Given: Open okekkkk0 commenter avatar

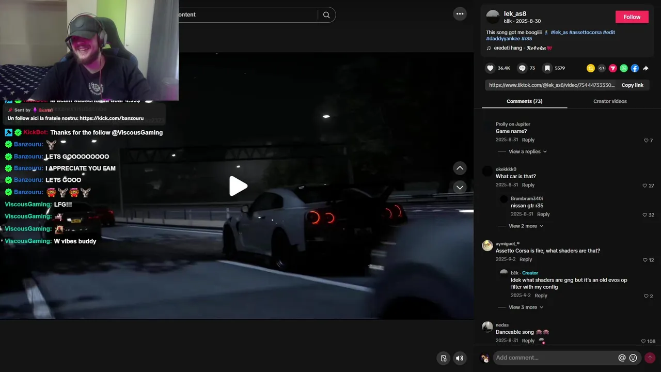Looking at the screenshot, I should [487, 171].
